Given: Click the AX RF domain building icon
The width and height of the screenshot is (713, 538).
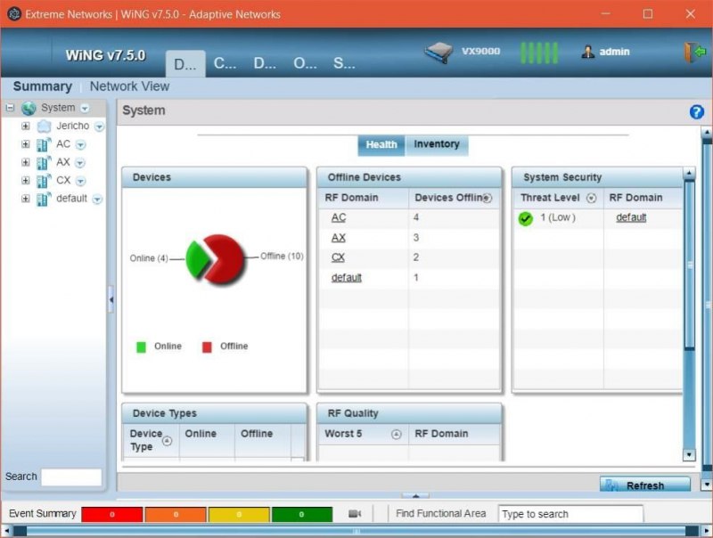Looking at the screenshot, I should [x=44, y=163].
